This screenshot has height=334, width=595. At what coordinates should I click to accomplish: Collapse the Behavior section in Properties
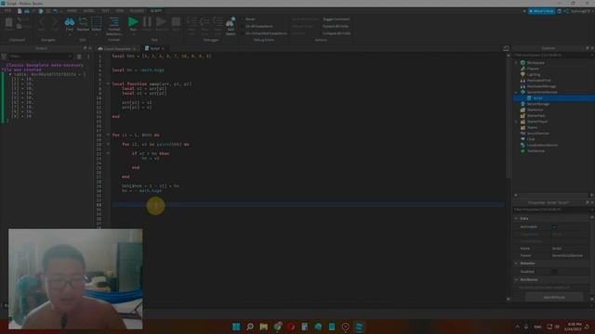click(516, 263)
